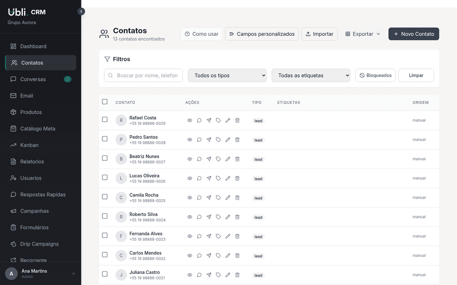Click lead badge on Rafael Costa row
This screenshot has width=457, height=285.
pyautogui.click(x=259, y=121)
